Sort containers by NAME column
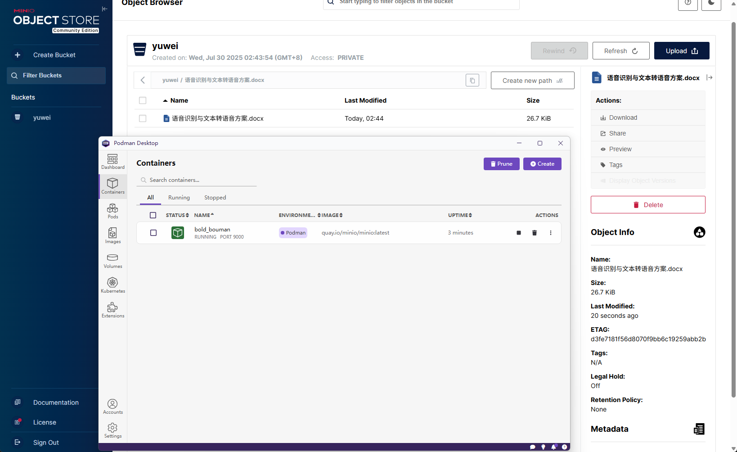Viewport: 737px width, 452px height. [x=204, y=215]
